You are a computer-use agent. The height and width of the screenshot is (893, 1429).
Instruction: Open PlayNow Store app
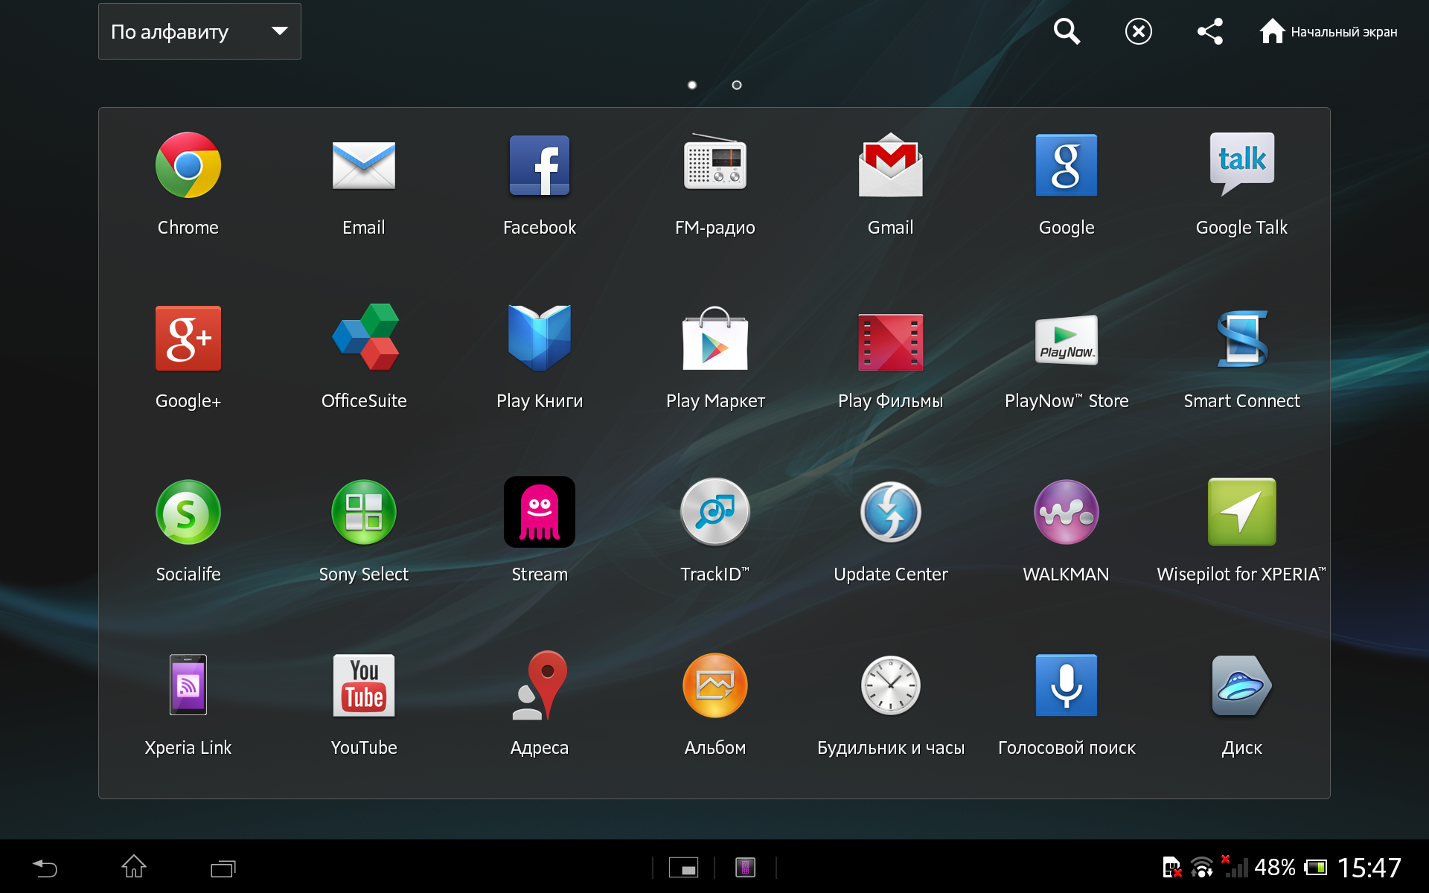(x=1067, y=340)
